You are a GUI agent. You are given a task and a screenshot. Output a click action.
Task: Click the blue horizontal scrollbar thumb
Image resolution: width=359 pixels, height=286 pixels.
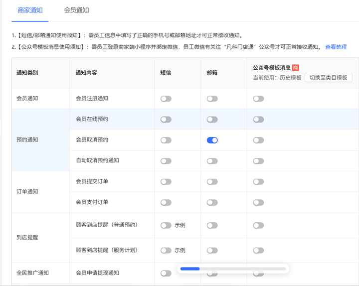tap(190, 269)
